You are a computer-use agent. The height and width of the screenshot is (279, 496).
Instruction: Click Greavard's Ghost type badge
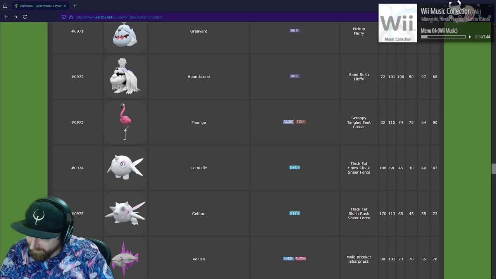(294, 31)
